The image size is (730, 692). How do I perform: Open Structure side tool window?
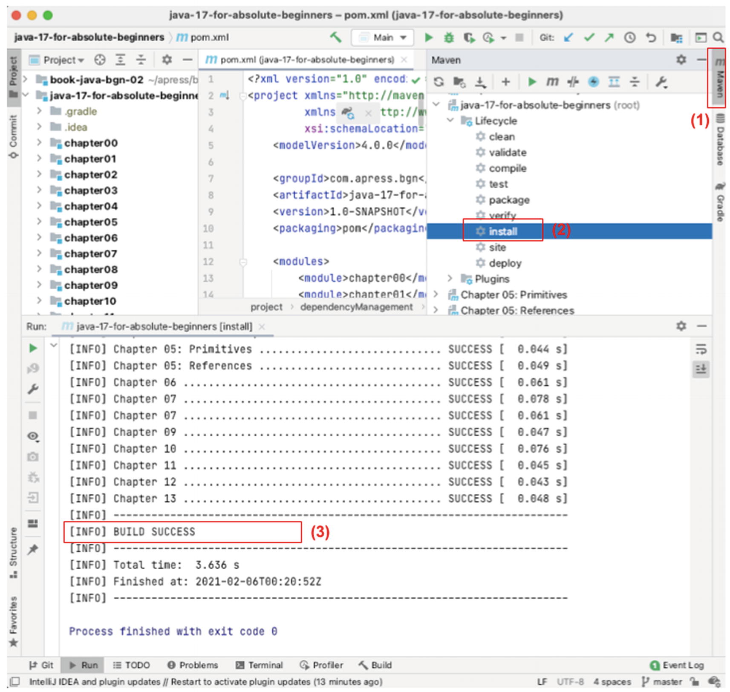(14, 553)
